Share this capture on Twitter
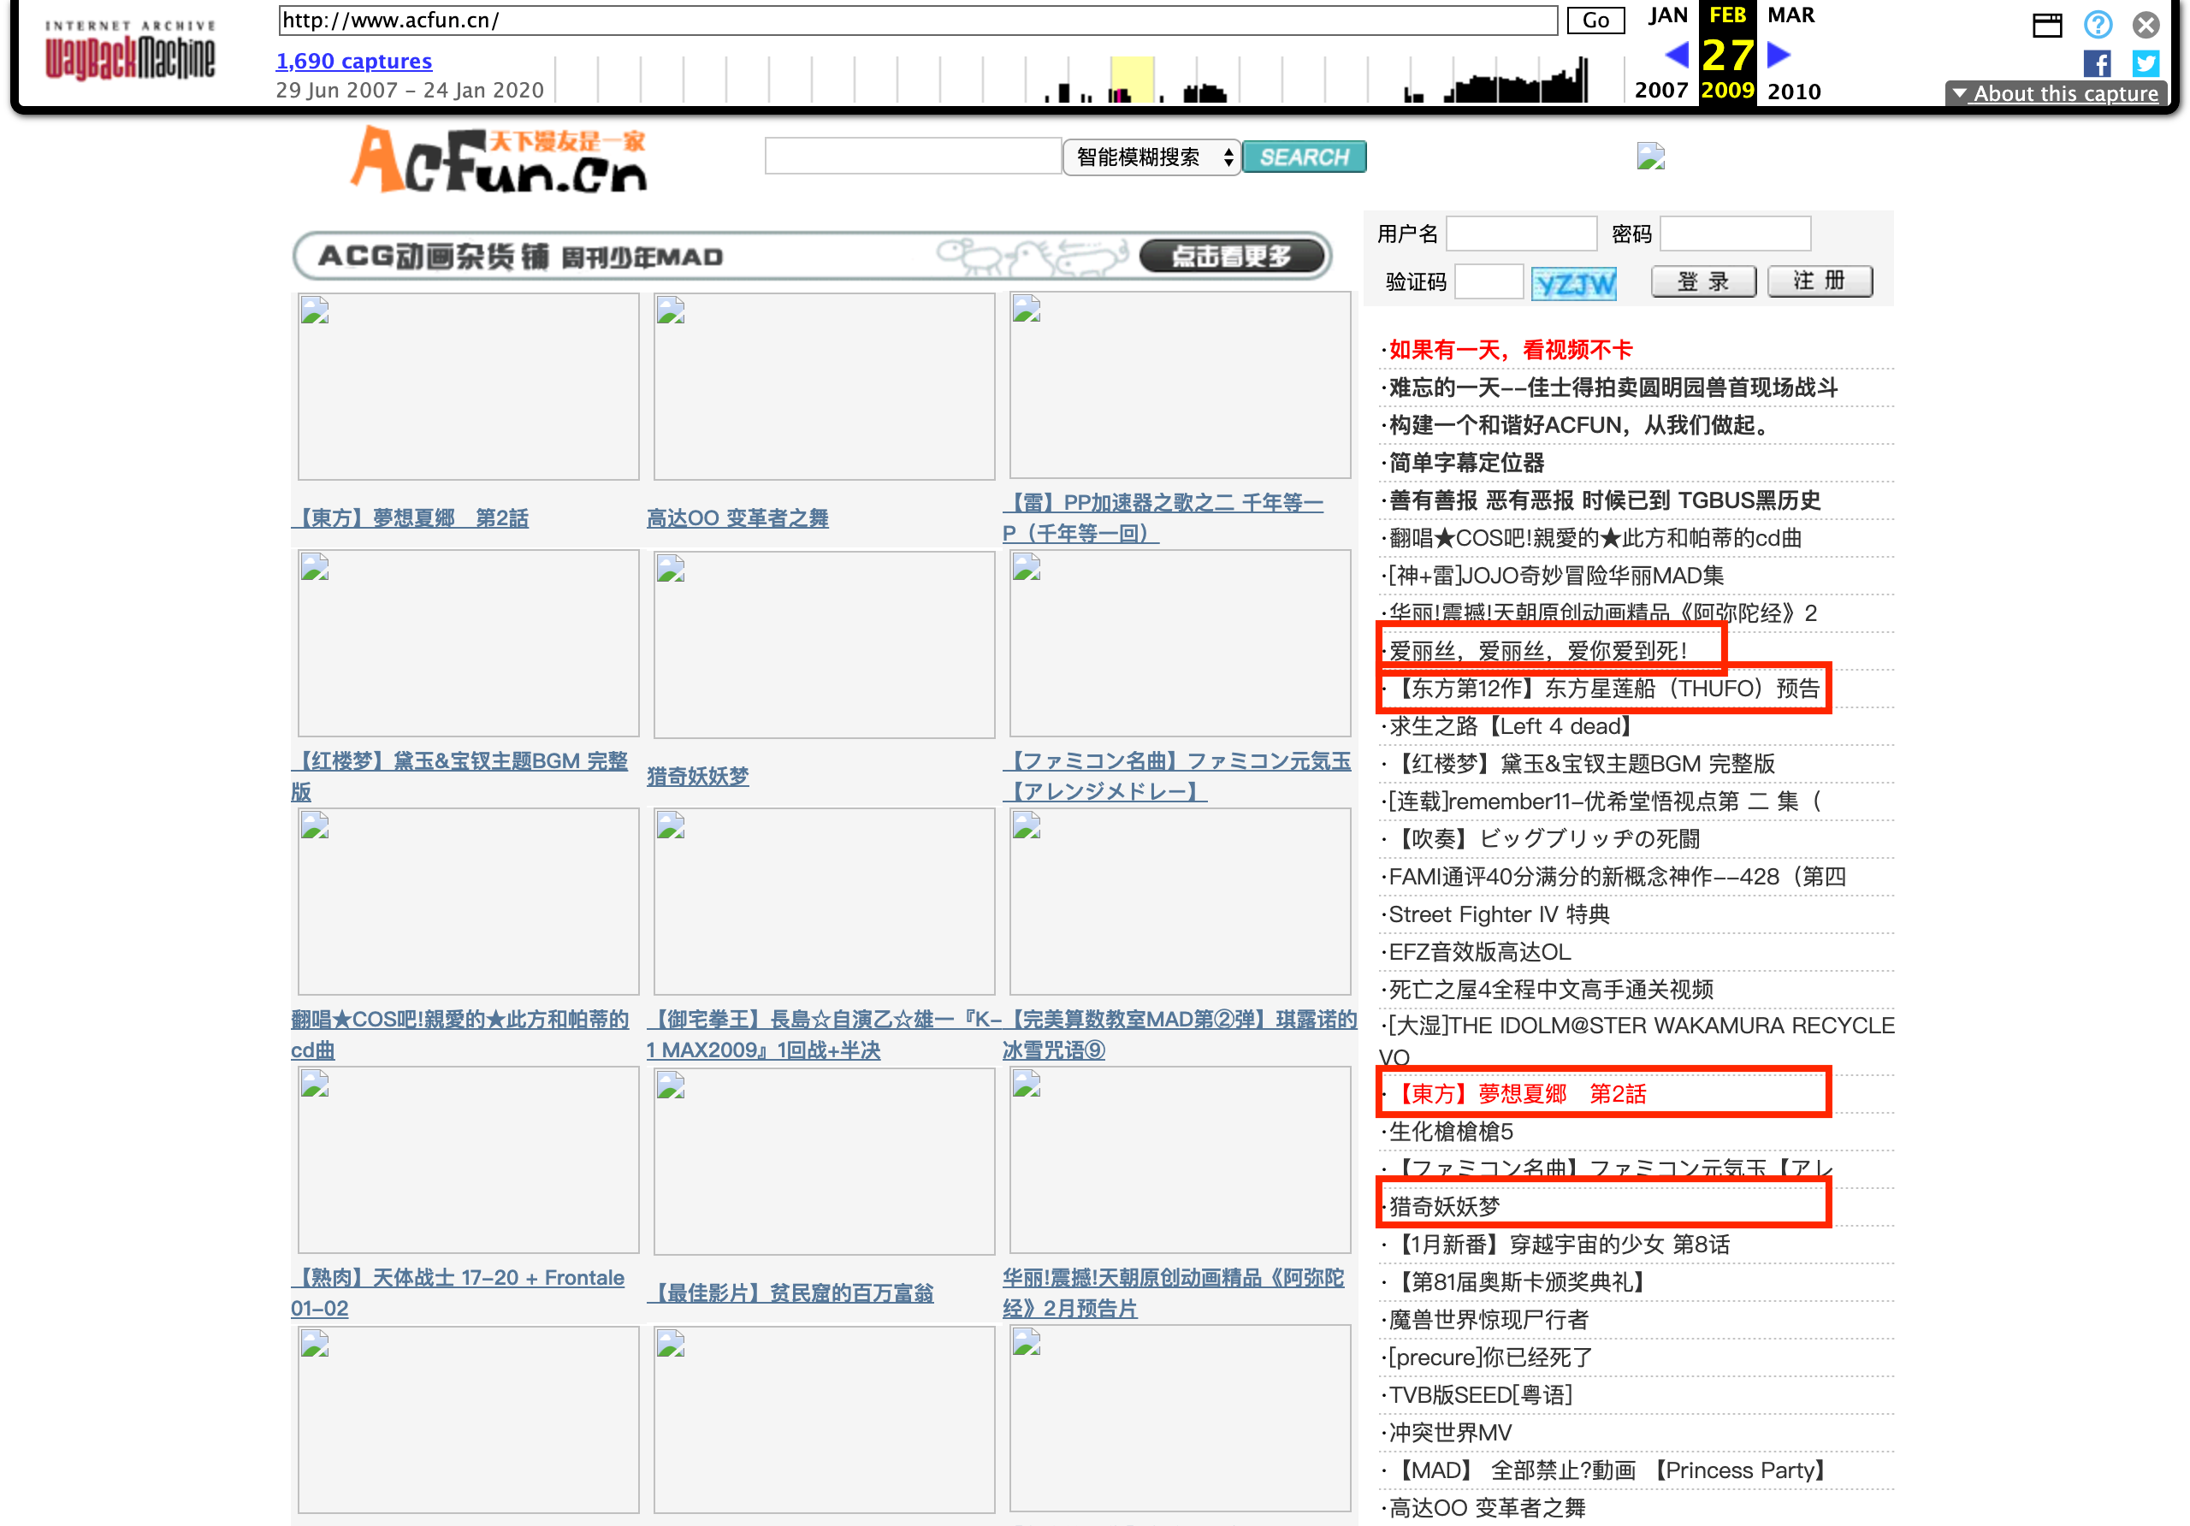Viewport: 2190px width, 1526px height. coord(2146,63)
